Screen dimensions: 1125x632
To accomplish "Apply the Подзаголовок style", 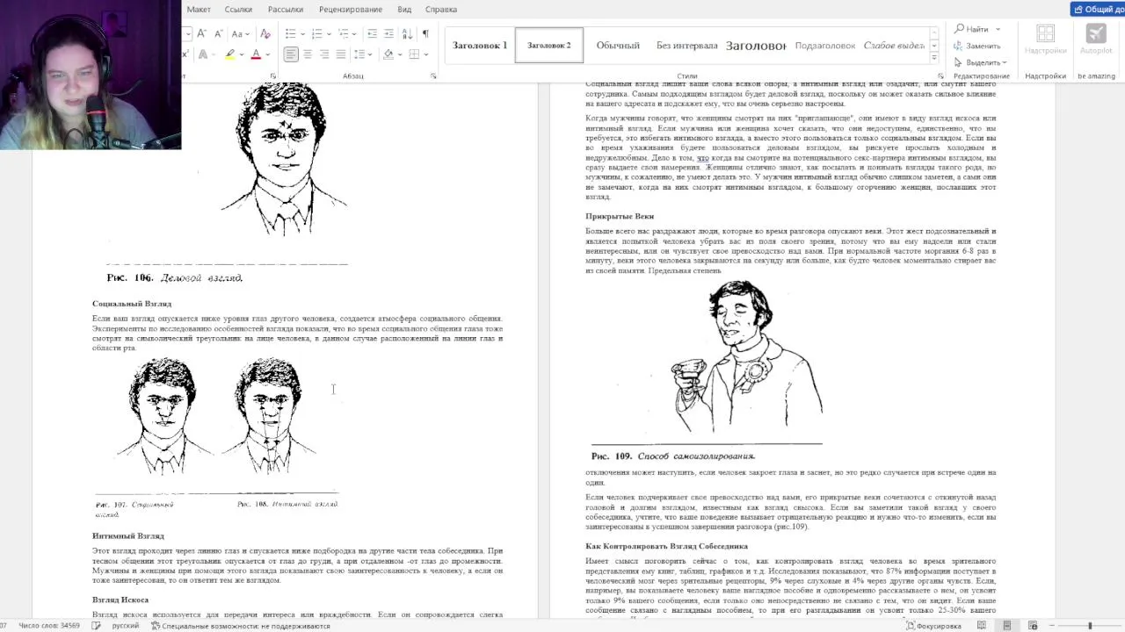I will point(824,46).
